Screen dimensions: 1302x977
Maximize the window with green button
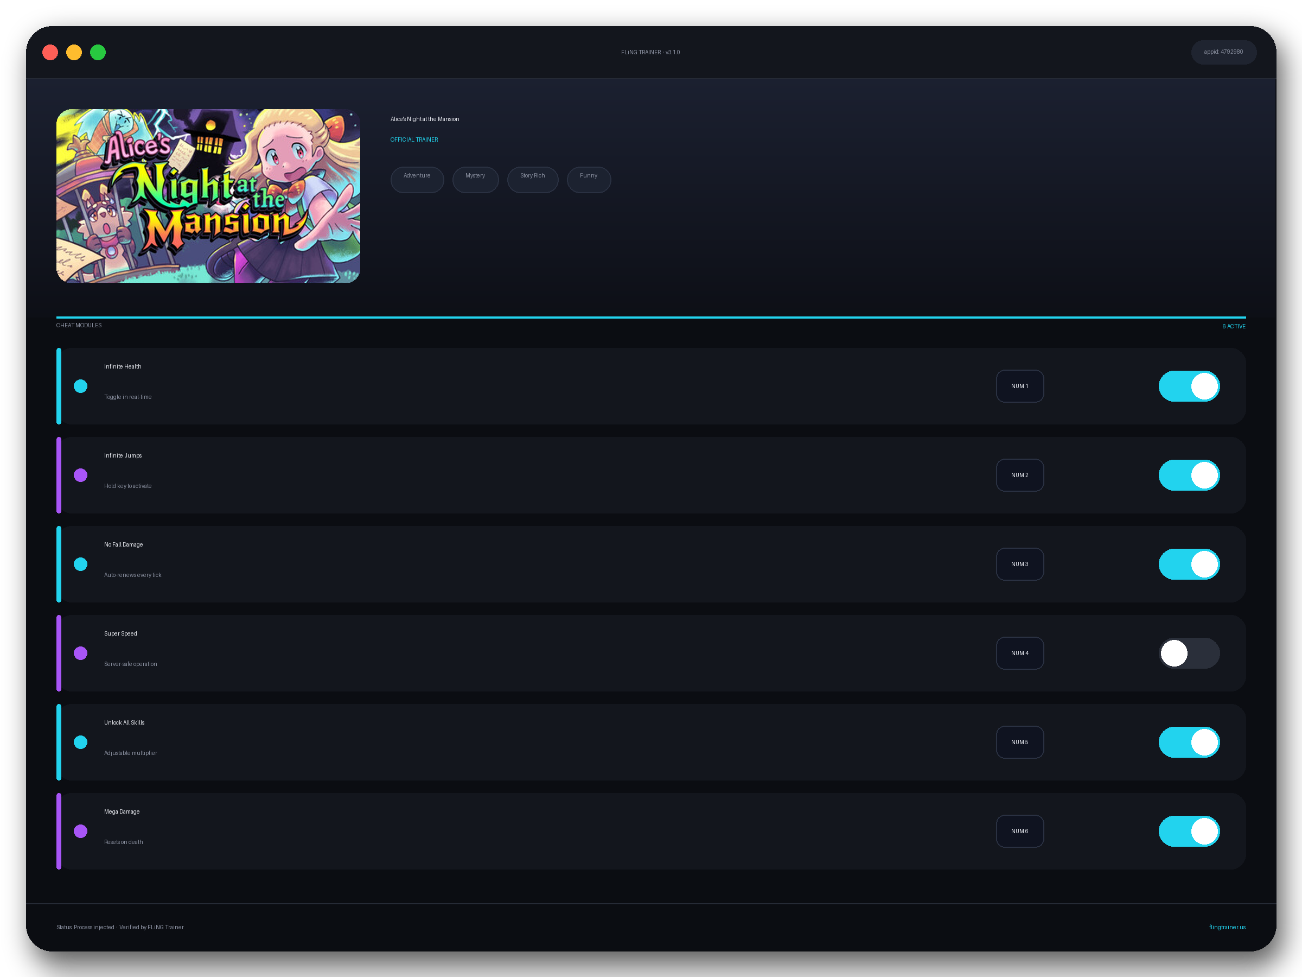tap(98, 53)
